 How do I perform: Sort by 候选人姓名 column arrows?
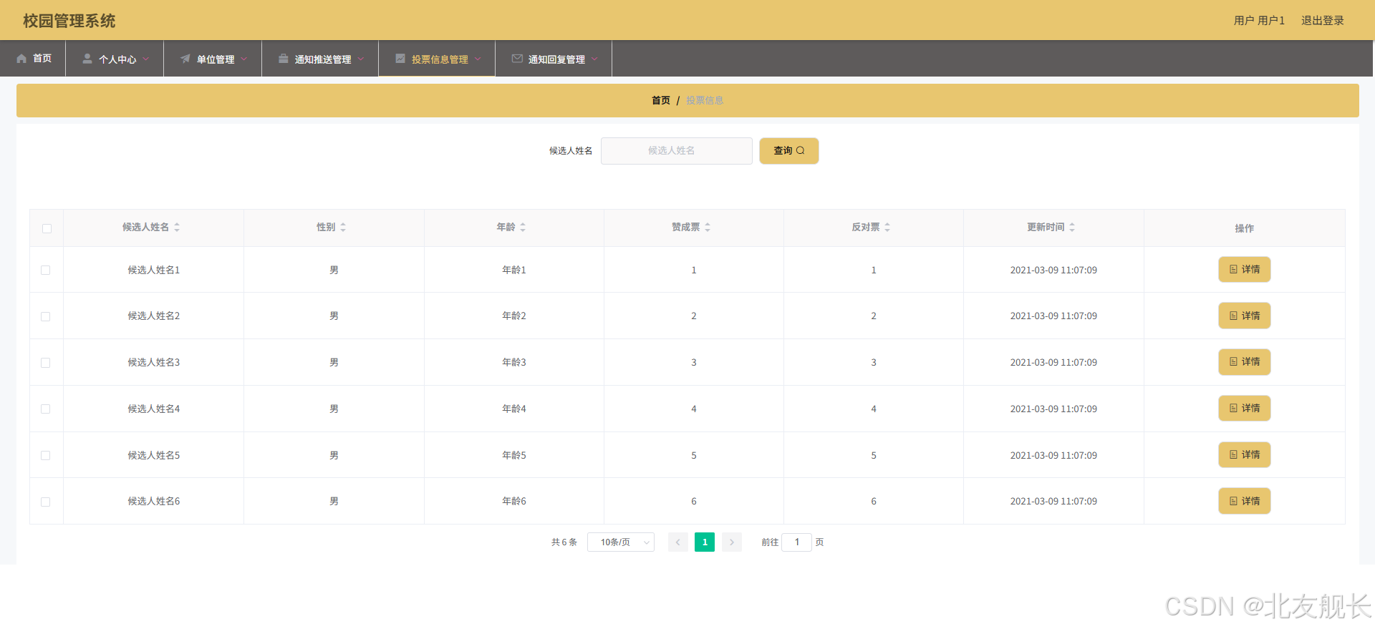[x=177, y=227]
